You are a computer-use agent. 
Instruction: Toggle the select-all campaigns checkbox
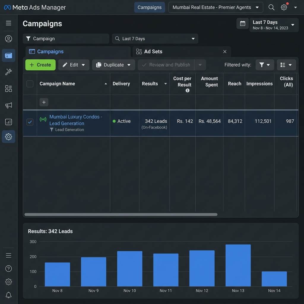tap(30, 84)
